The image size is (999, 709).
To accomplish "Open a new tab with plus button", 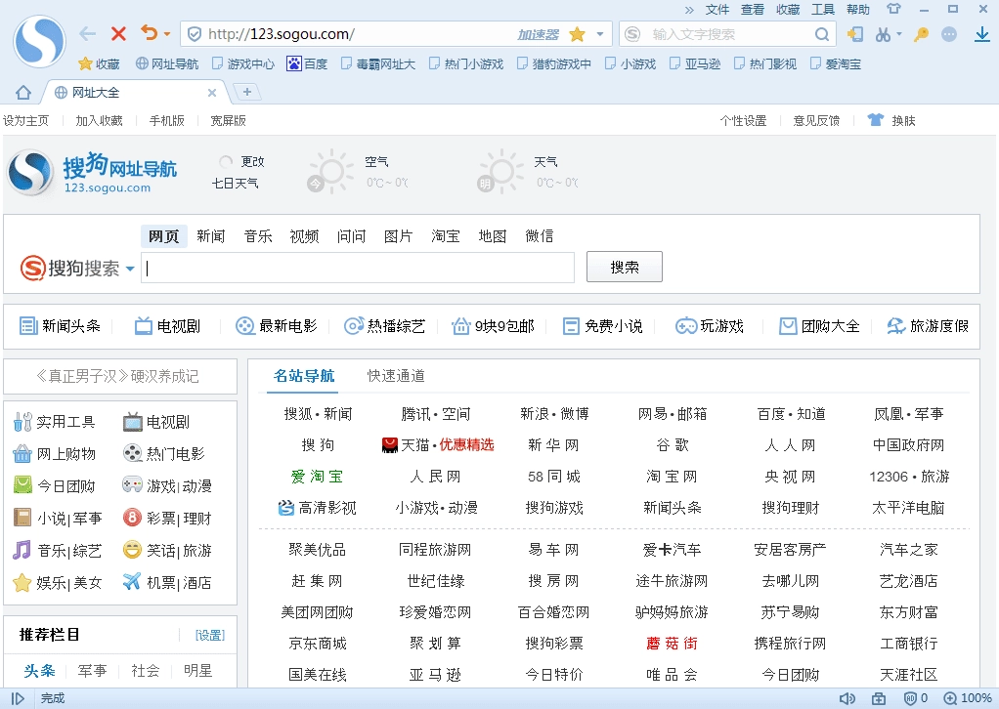I will (247, 92).
